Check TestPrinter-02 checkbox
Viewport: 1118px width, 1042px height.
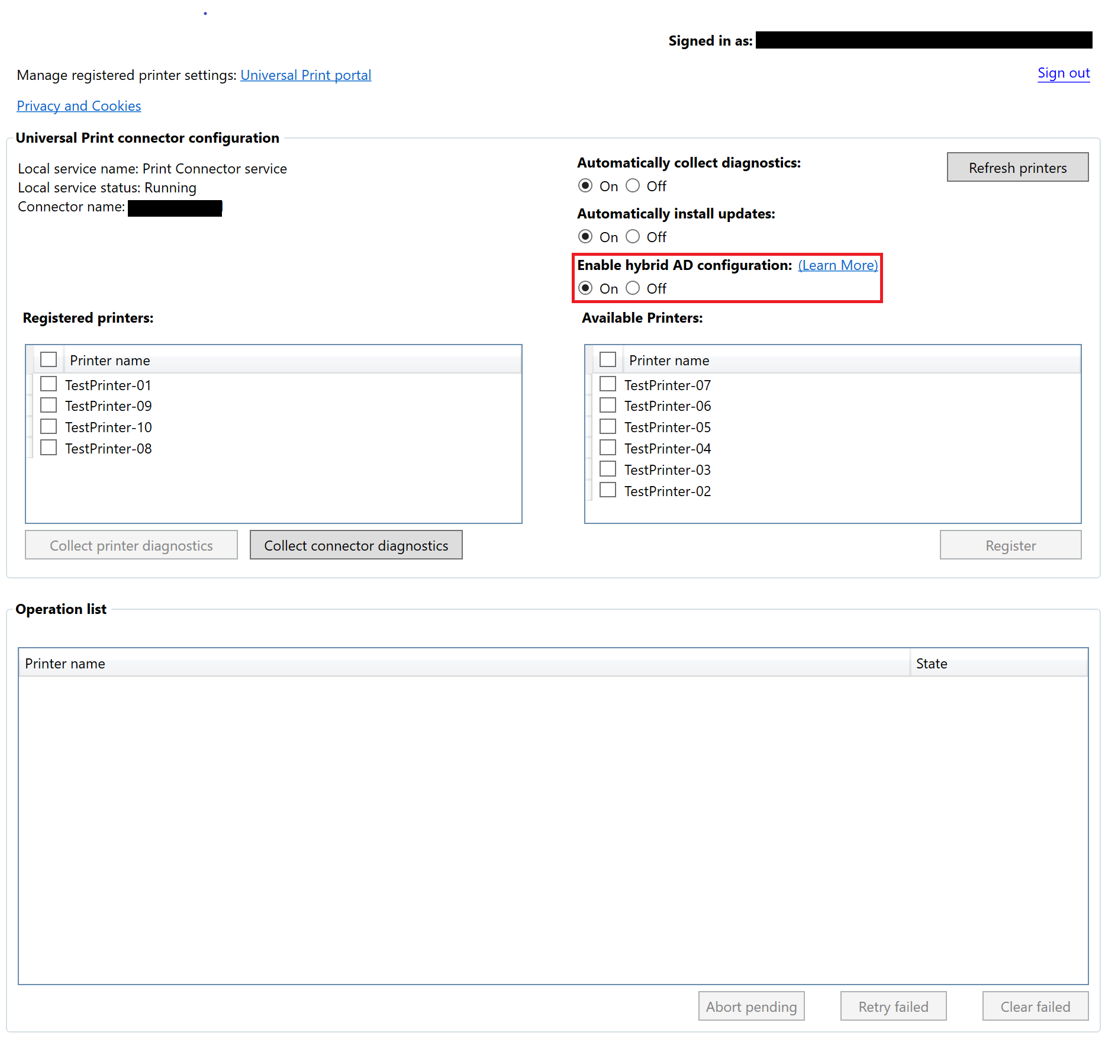(608, 491)
